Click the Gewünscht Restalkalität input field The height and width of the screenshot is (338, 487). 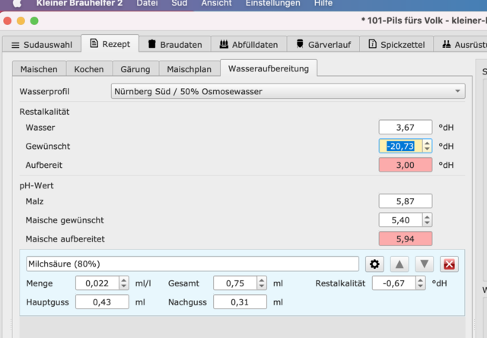pyautogui.click(x=400, y=146)
